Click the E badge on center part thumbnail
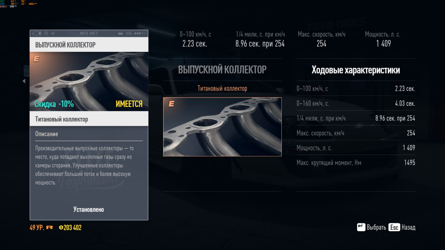Viewport: 445px width, 250px height. 171,104
